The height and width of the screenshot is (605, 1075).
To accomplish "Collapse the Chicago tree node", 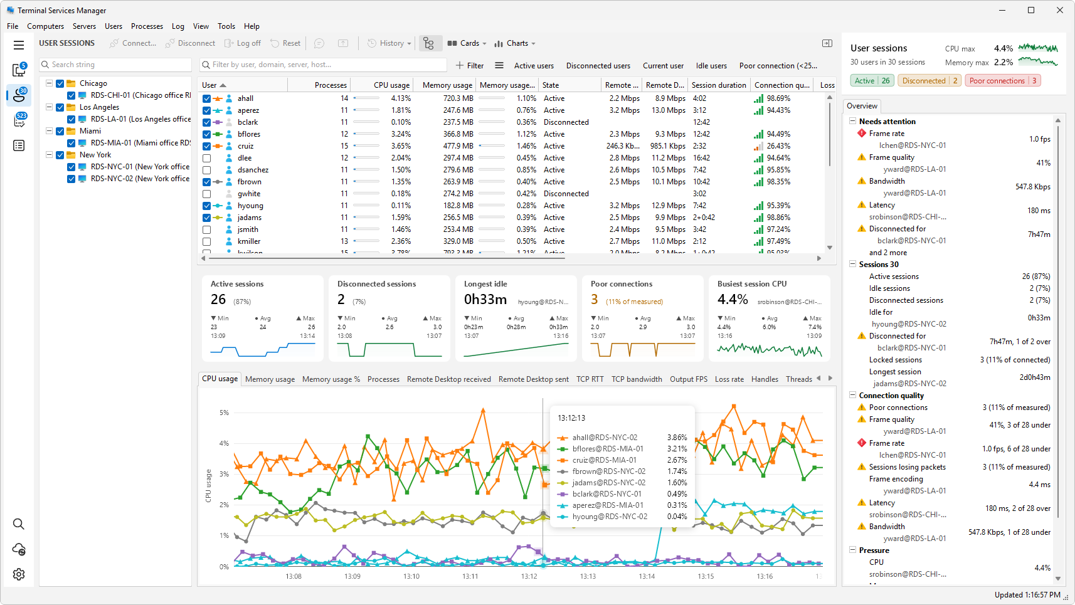I will coord(49,83).
